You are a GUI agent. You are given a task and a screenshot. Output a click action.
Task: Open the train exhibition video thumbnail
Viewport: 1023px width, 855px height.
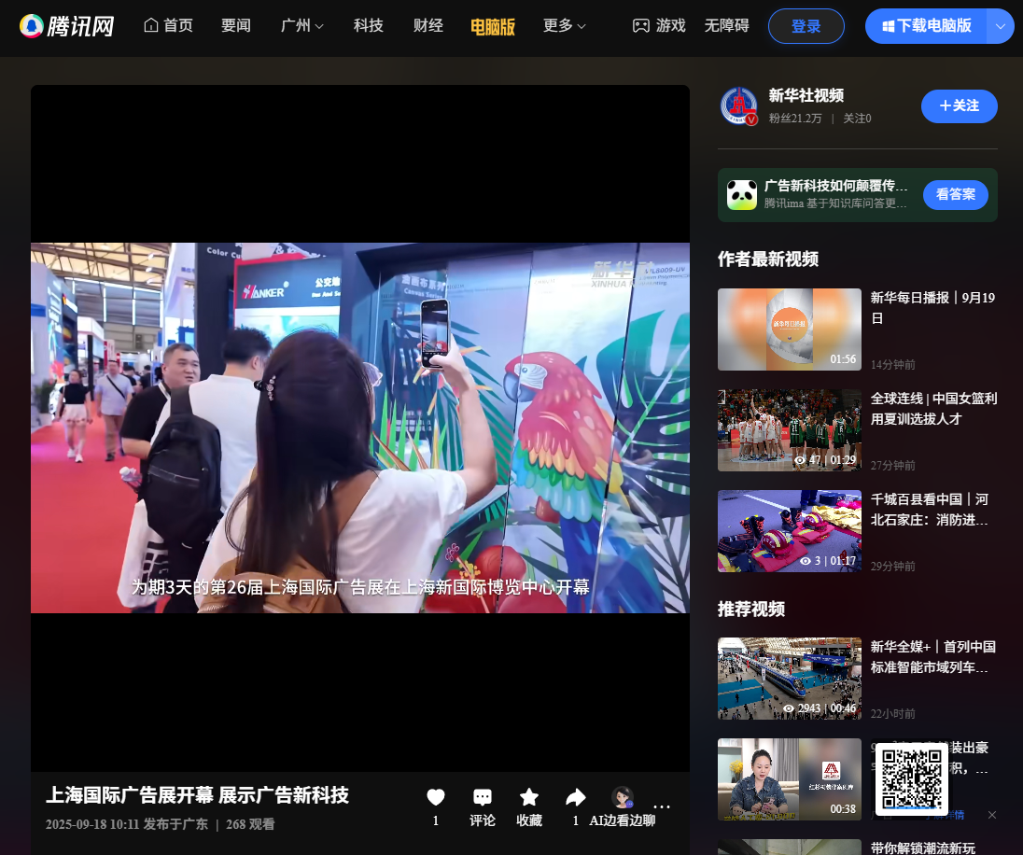tap(790, 679)
